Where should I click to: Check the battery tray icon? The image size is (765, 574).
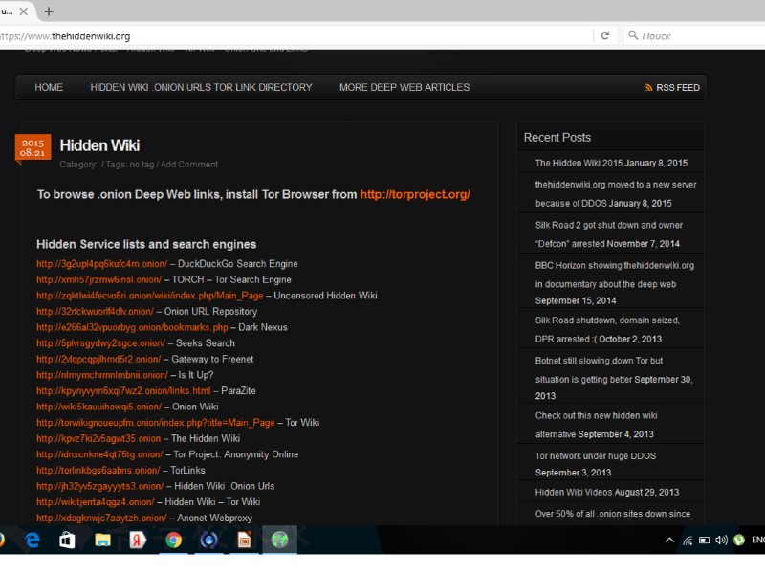704,541
